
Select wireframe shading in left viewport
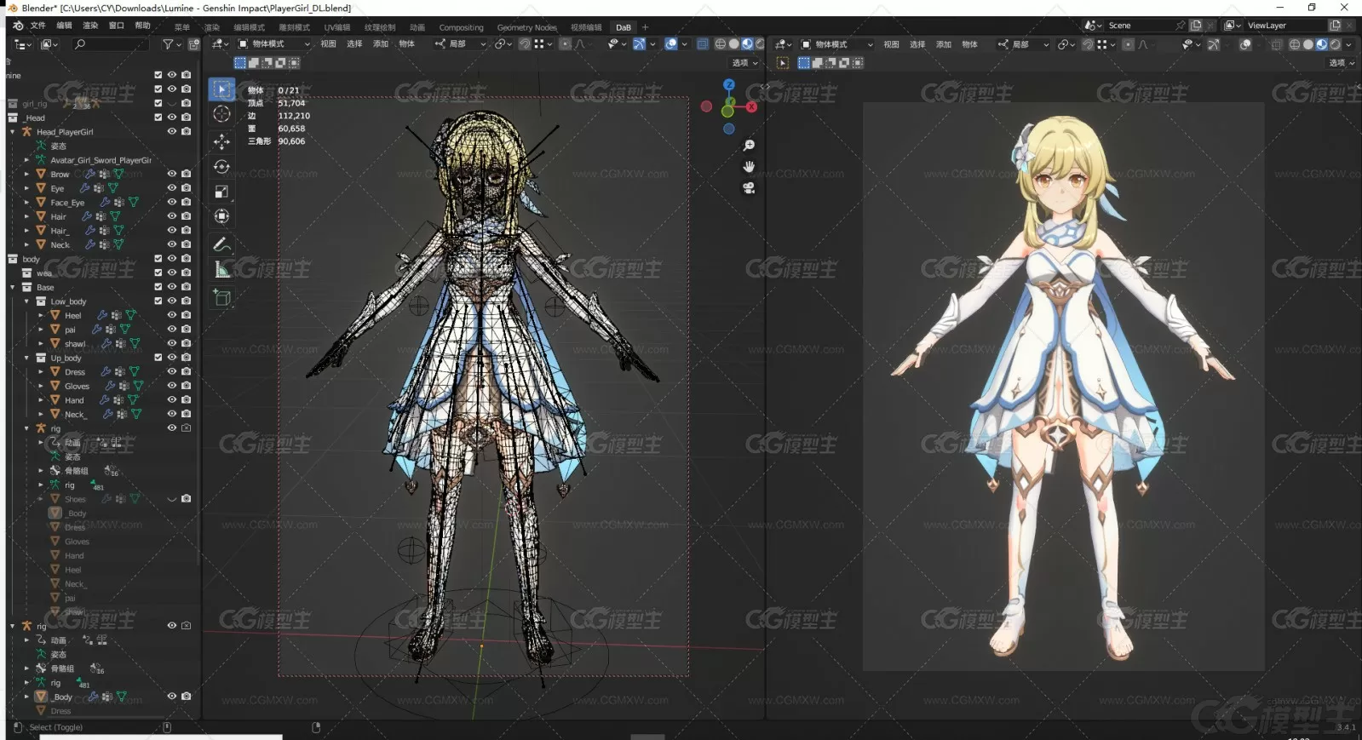721,44
